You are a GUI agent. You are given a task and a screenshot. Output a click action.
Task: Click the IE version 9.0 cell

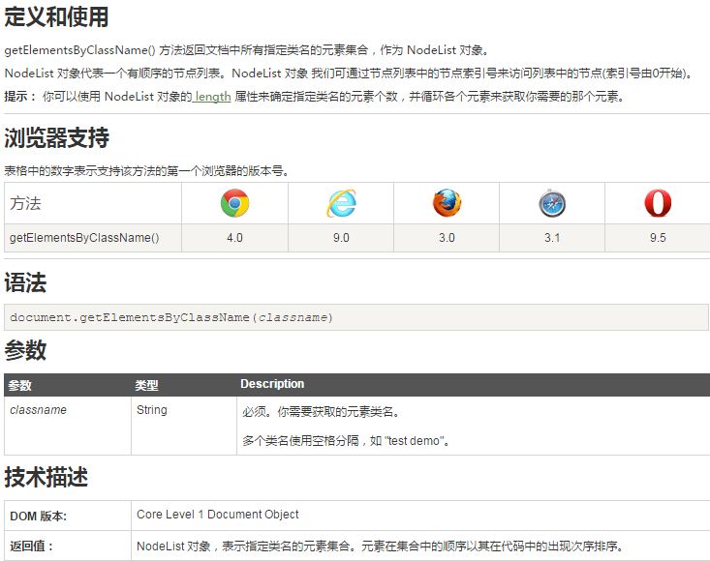[x=341, y=238]
